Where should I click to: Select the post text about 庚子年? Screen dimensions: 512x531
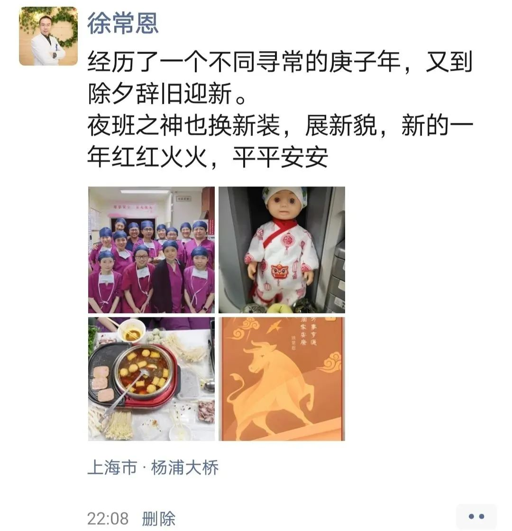280,110
